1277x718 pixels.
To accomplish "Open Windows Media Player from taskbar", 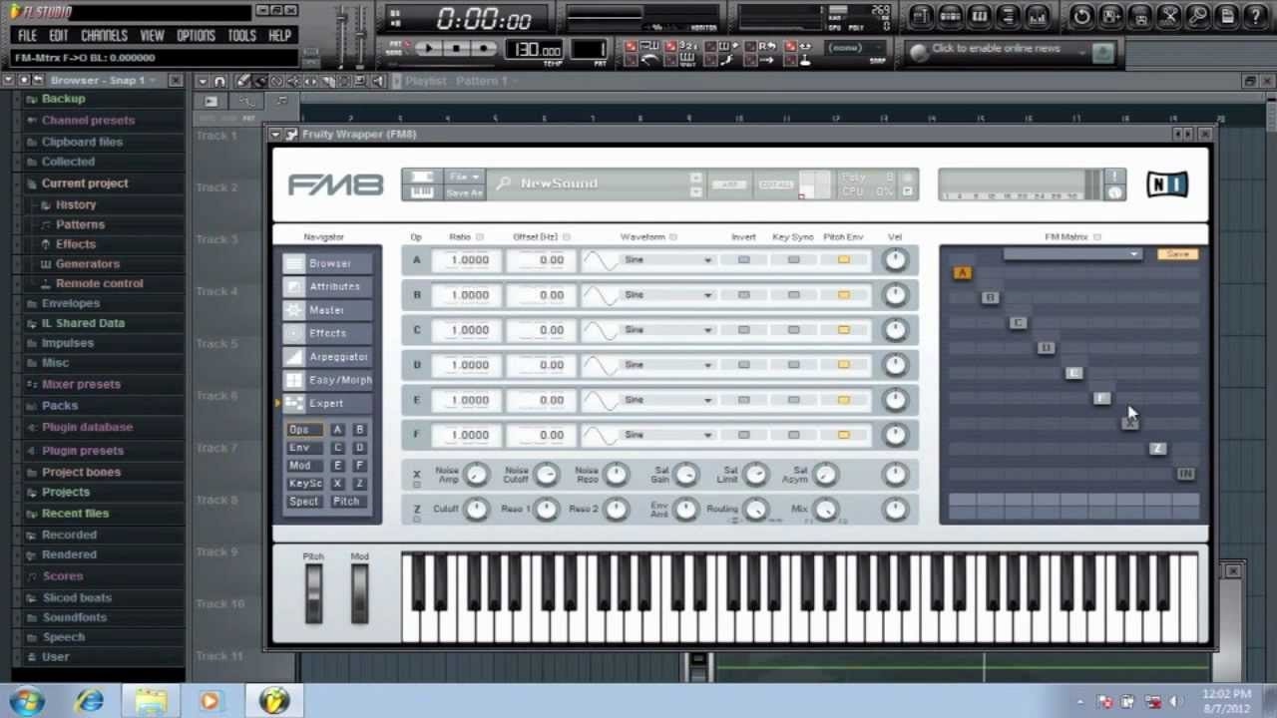I will (211, 701).
